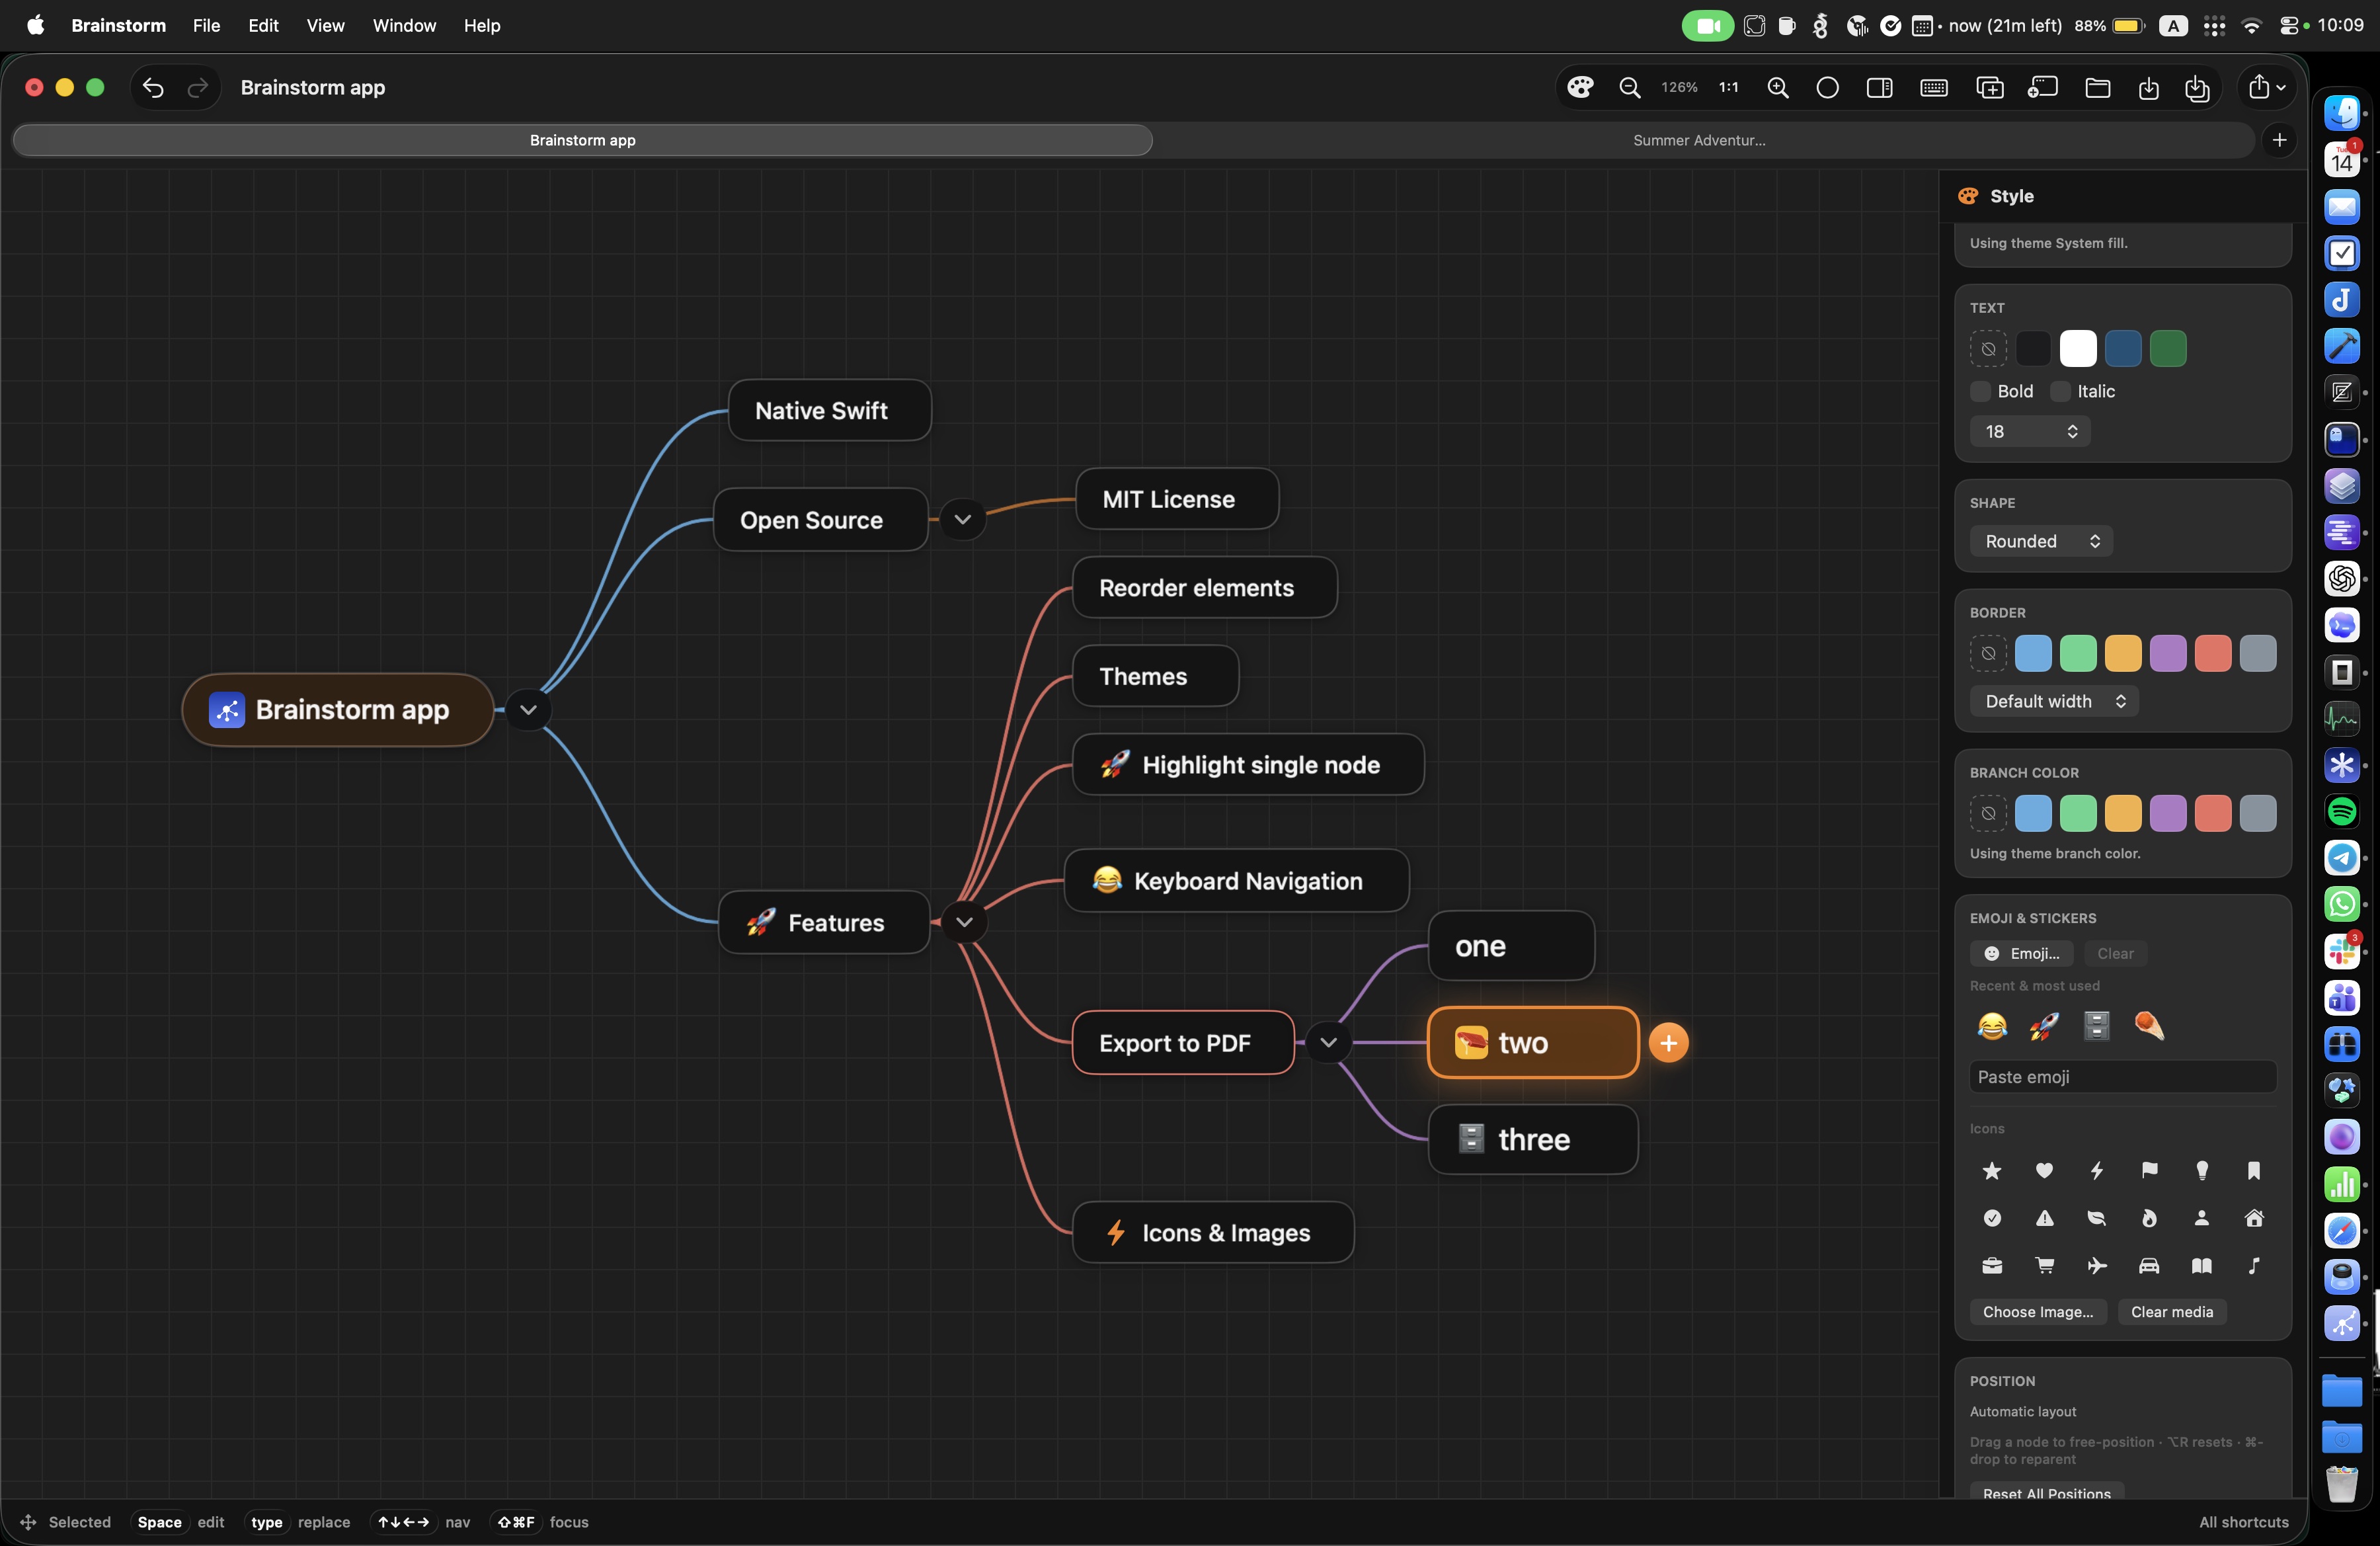Select the Keyboard Navigation node
This screenshot has height=1546, width=2380.
(1237, 881)
